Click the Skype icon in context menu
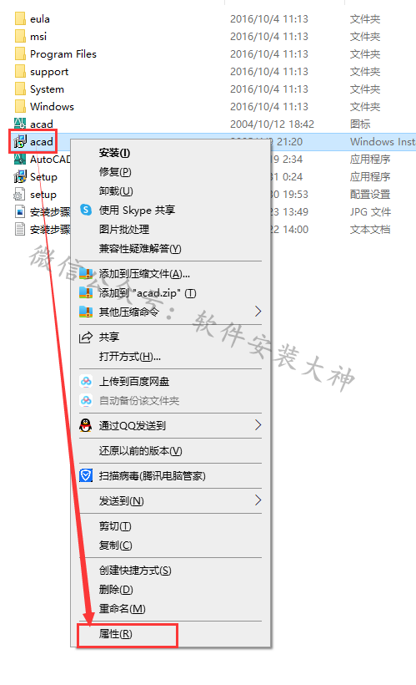The width and height of the screenshot is (416, 685). (86, 211)
